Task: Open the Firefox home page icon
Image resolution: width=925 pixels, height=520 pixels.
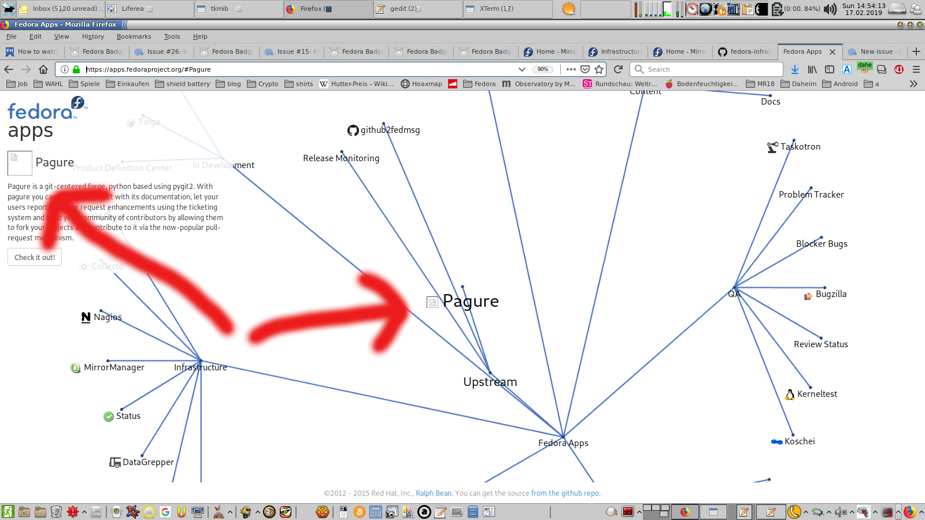Action: [x=43, y=69]
